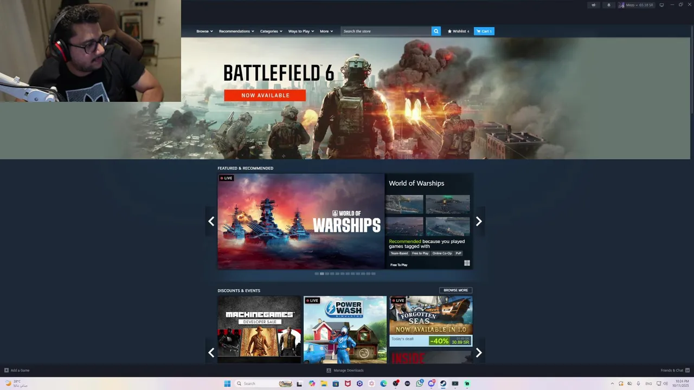Expand the More menu

point(326,31)
